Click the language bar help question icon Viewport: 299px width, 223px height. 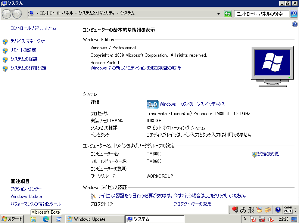278,210
